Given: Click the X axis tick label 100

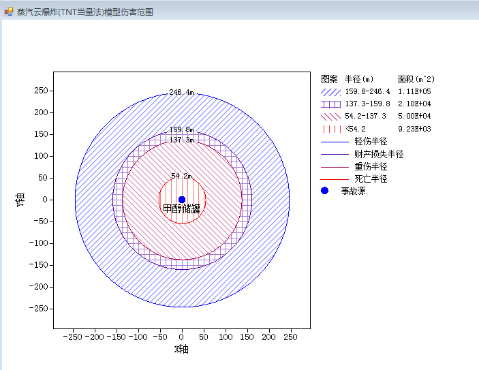Looking at the screenshot, I should coord(226,337).
